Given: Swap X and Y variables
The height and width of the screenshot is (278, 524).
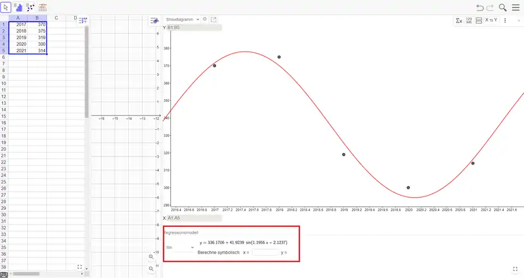Looking at the screenshot, I should [491, 20].
